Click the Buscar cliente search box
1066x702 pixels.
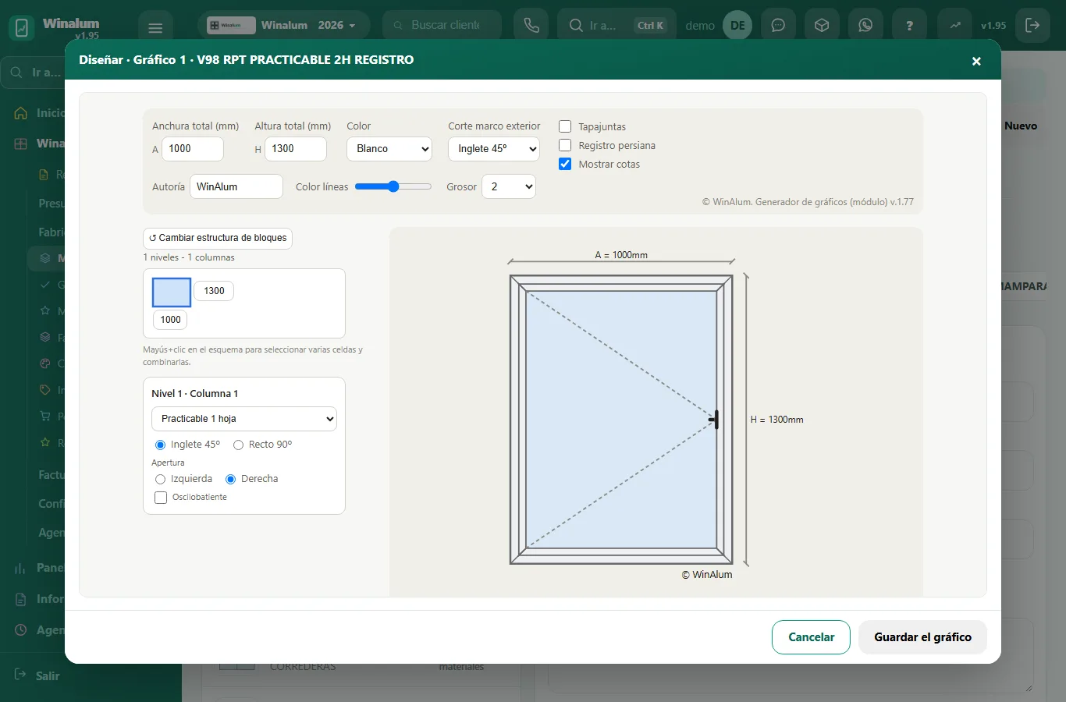(x=442, y=25)
